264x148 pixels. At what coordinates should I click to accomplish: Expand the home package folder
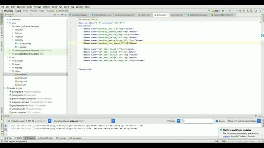[13, 30]
